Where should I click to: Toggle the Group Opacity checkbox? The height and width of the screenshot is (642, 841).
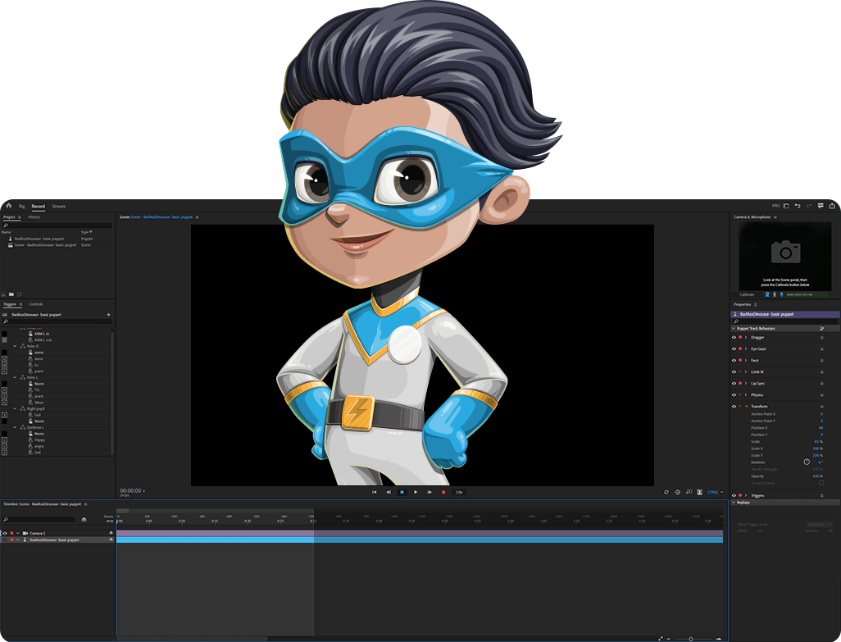point(821,483)
